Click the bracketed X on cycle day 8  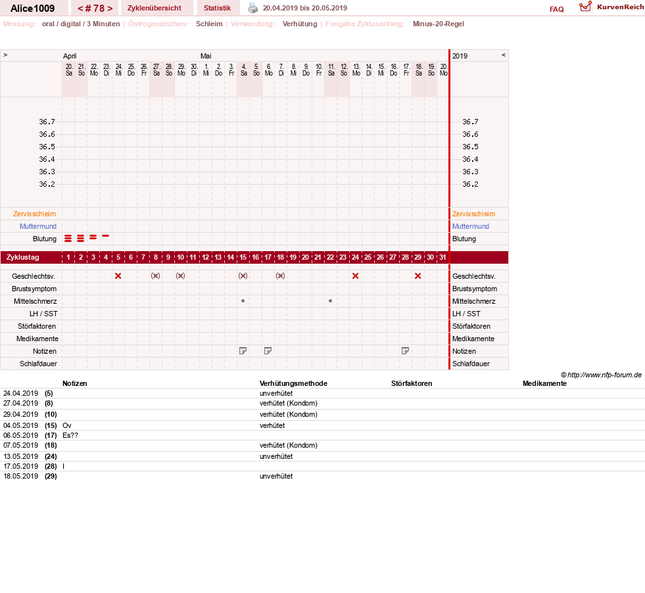[x=155, y=276]
